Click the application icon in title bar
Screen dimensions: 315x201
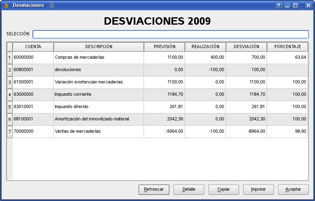coord(6,5)
